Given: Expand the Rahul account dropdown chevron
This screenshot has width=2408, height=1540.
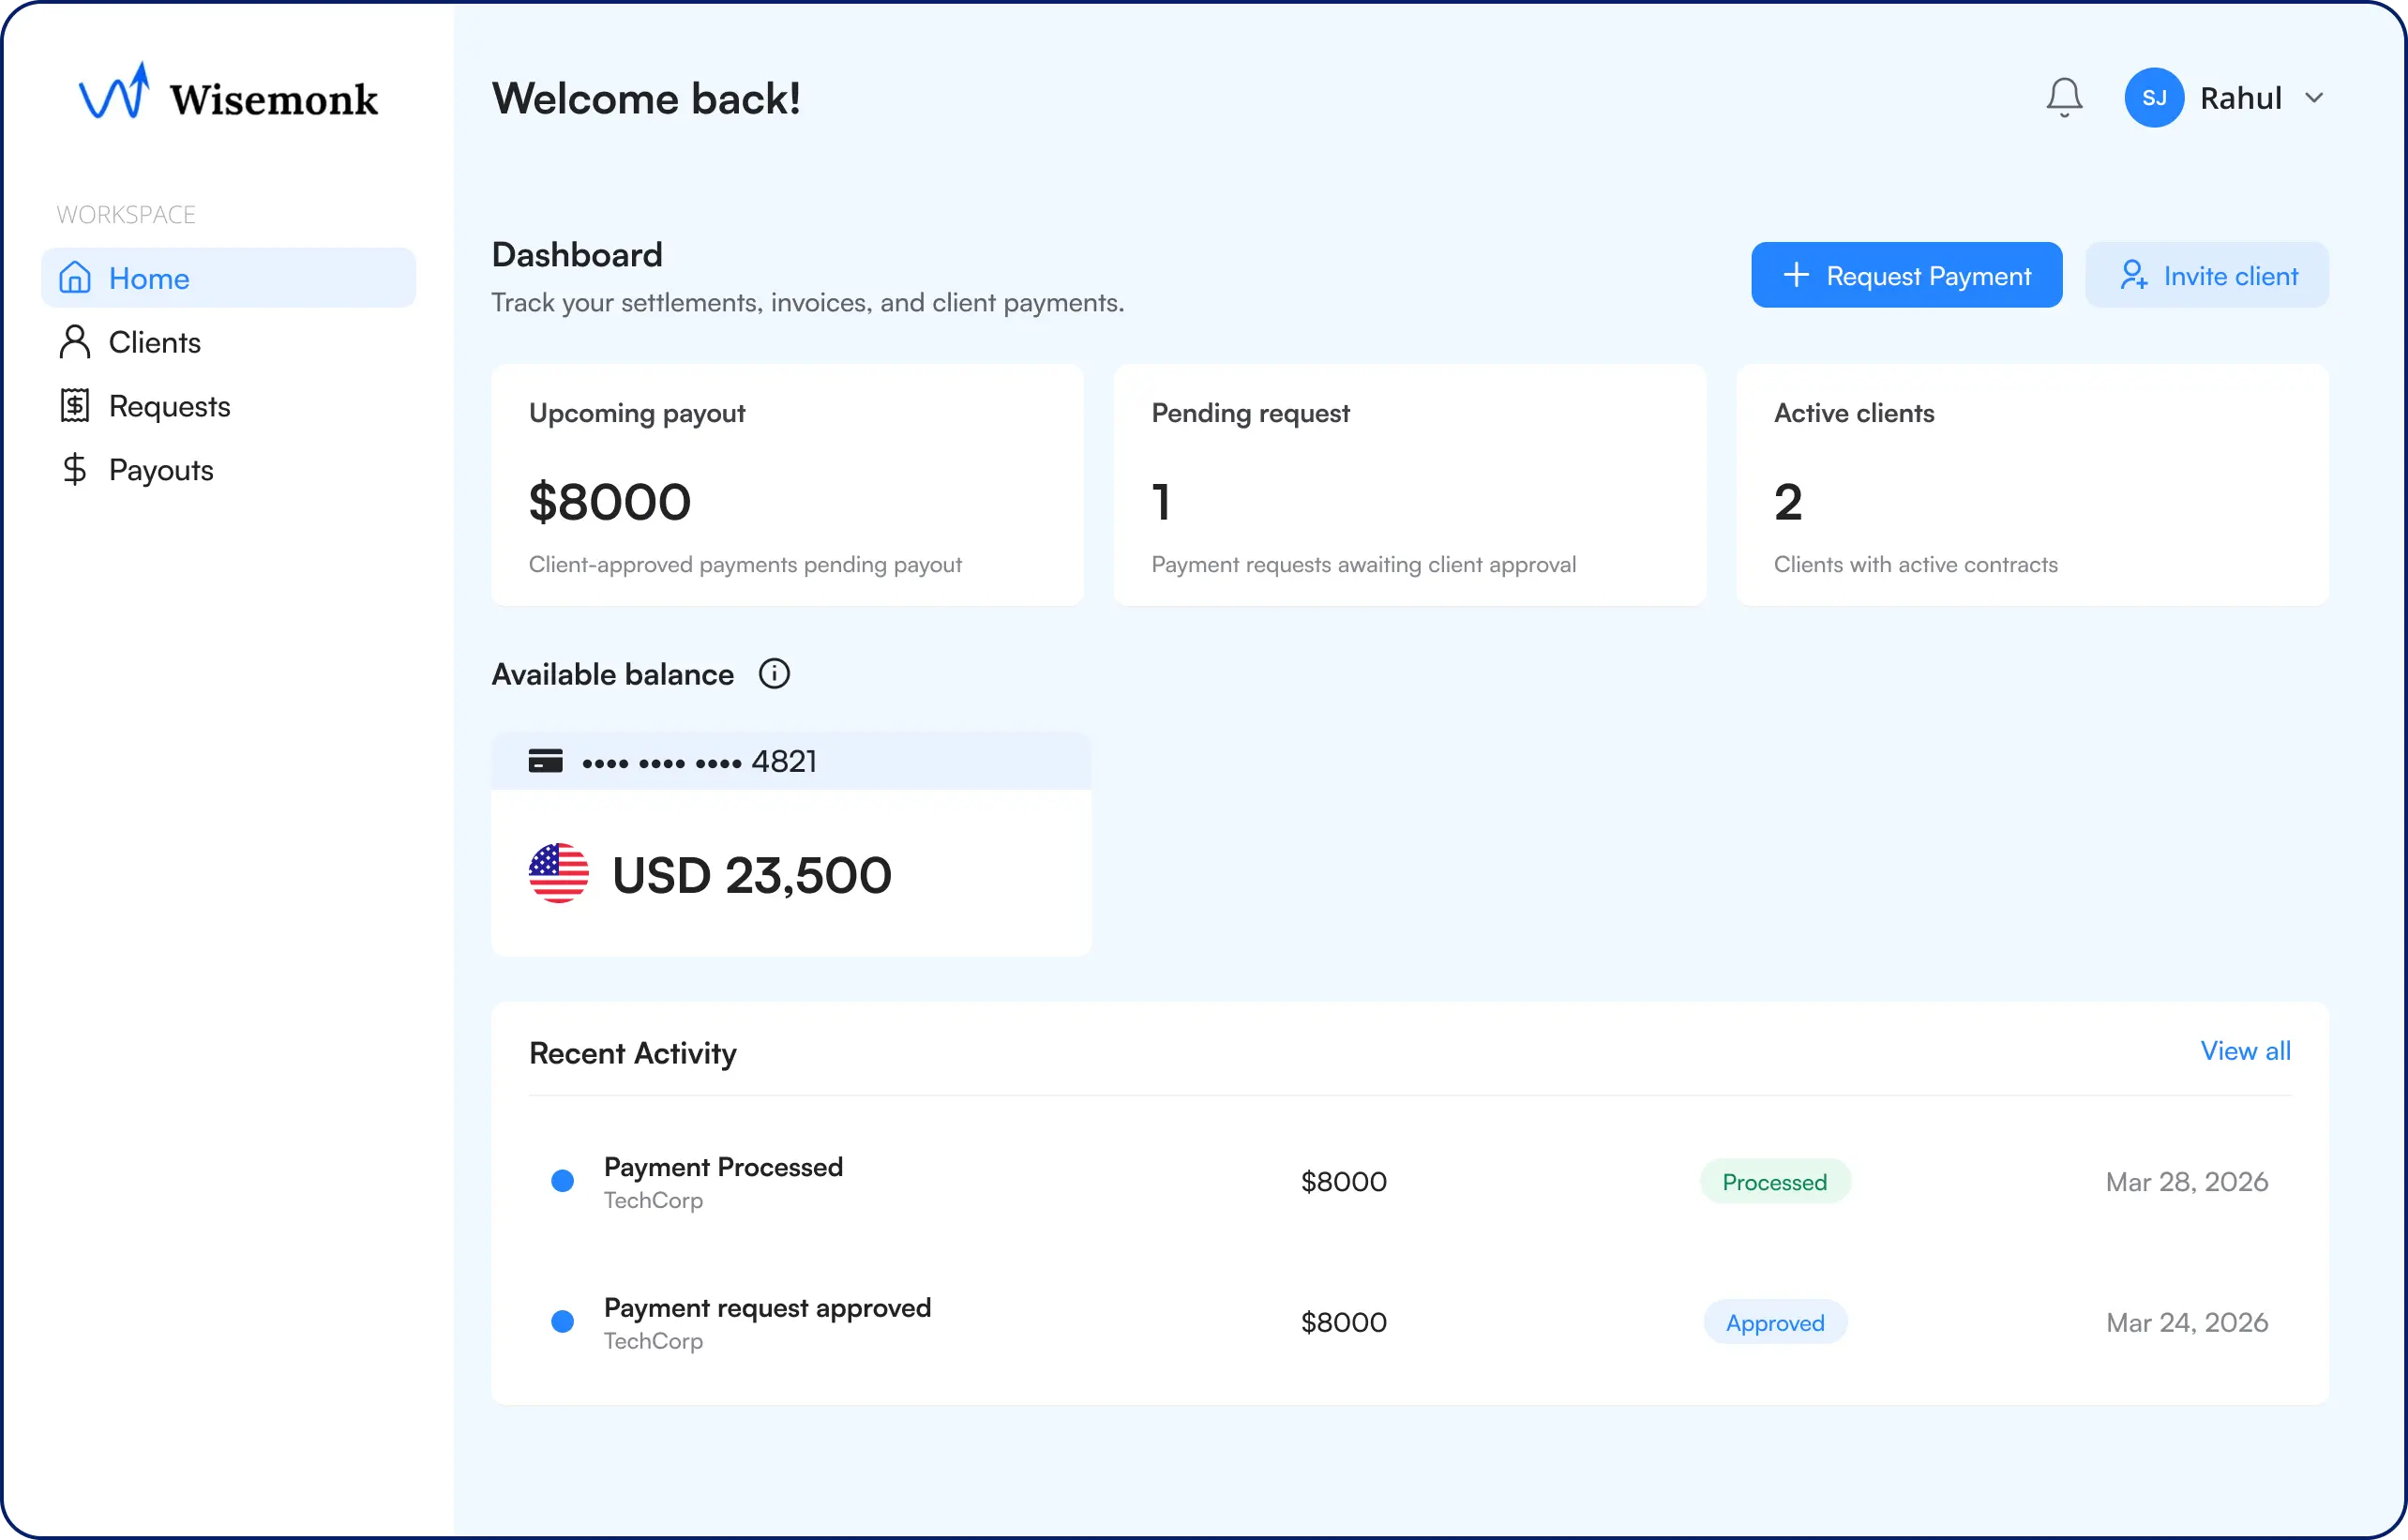Looking at the screenshot, I should (2314, 97).
